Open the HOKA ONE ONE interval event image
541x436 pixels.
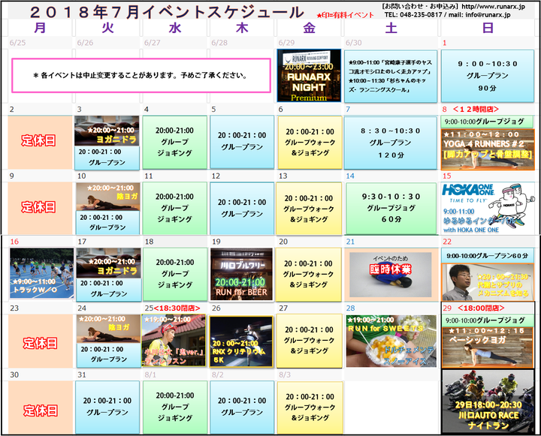pyautogui.click(x=488, y=208)
